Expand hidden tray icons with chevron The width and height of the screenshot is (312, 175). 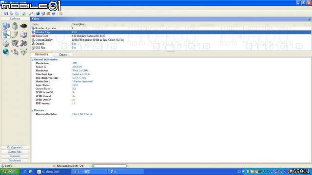pos(244,172)
